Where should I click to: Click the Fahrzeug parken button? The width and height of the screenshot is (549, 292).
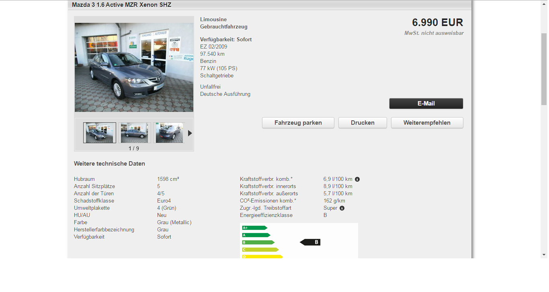[298, 123]
